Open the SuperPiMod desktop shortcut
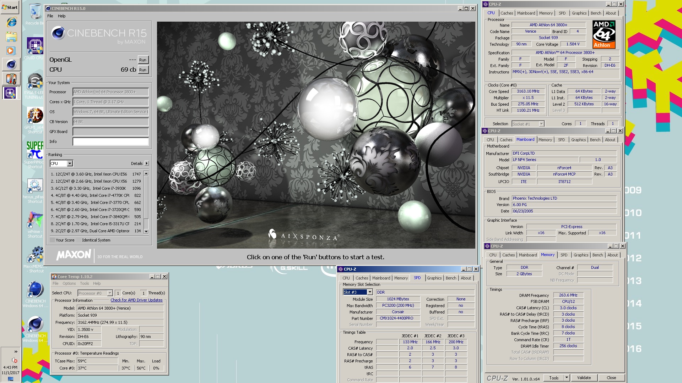 pos(35,155)
